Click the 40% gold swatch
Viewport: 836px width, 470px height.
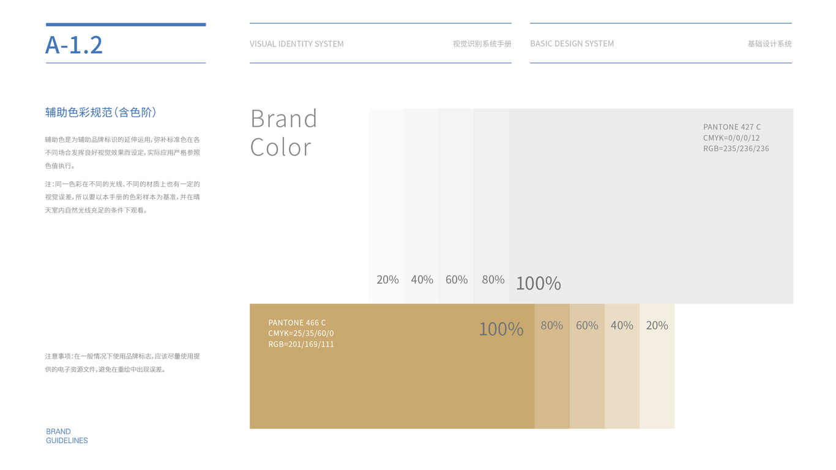tap(622, 366)
